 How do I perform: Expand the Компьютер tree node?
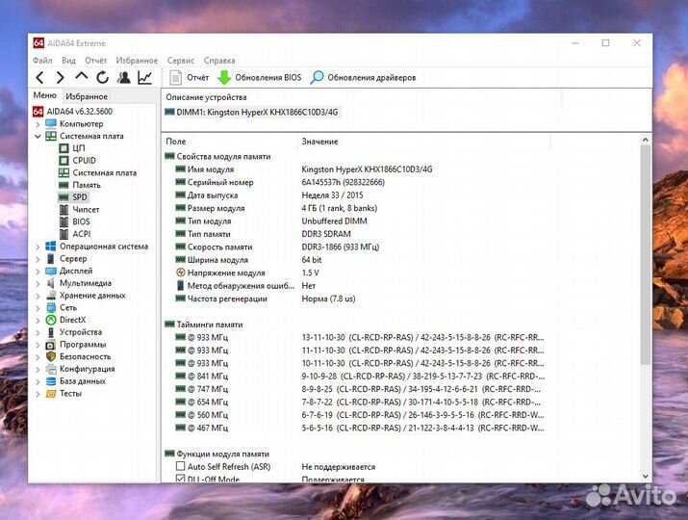(x=38, y=124)
